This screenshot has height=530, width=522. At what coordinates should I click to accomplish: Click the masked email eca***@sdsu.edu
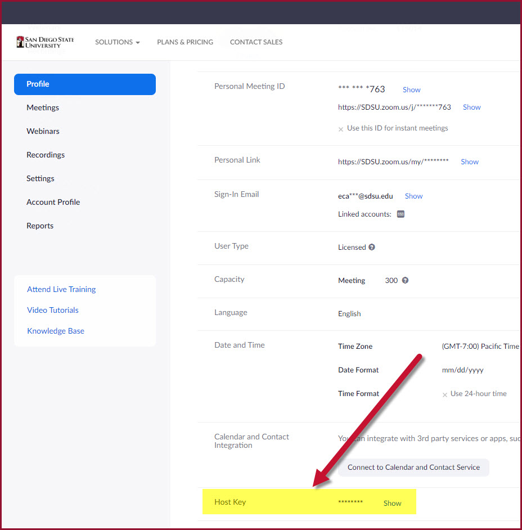coord(366,196)
